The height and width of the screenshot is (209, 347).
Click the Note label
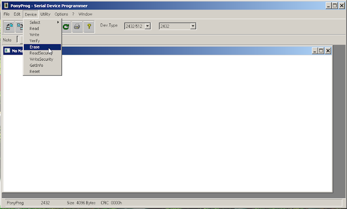7,40
